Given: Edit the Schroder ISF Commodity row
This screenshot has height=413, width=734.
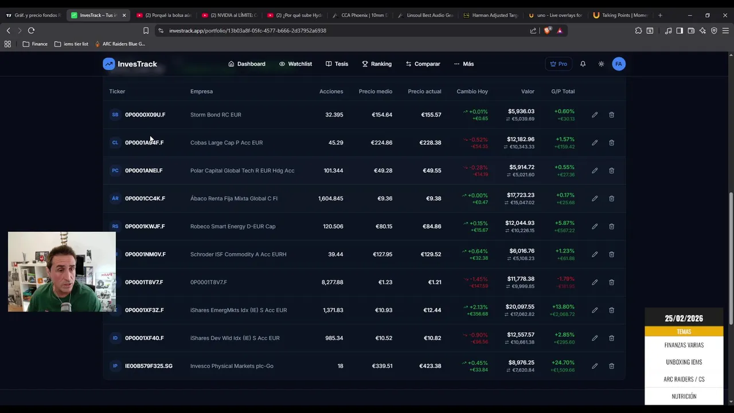Looking at the screenshot, I should (595, 254).
